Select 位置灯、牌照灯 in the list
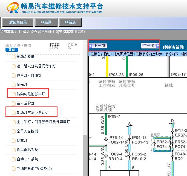This screenshot has width=187, height=176. 29,75
